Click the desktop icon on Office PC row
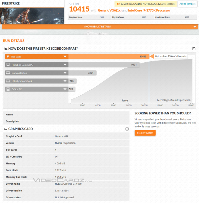 click(8, 89)
